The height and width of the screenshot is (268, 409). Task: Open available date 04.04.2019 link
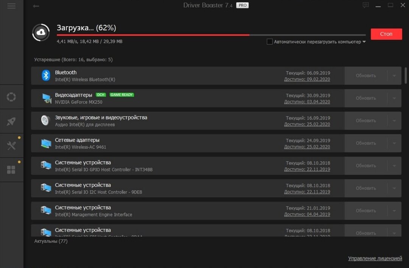(307, 214)
